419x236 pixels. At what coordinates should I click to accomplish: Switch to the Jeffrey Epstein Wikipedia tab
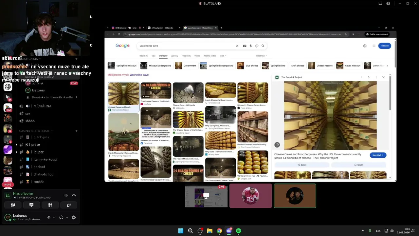point(164,28)
